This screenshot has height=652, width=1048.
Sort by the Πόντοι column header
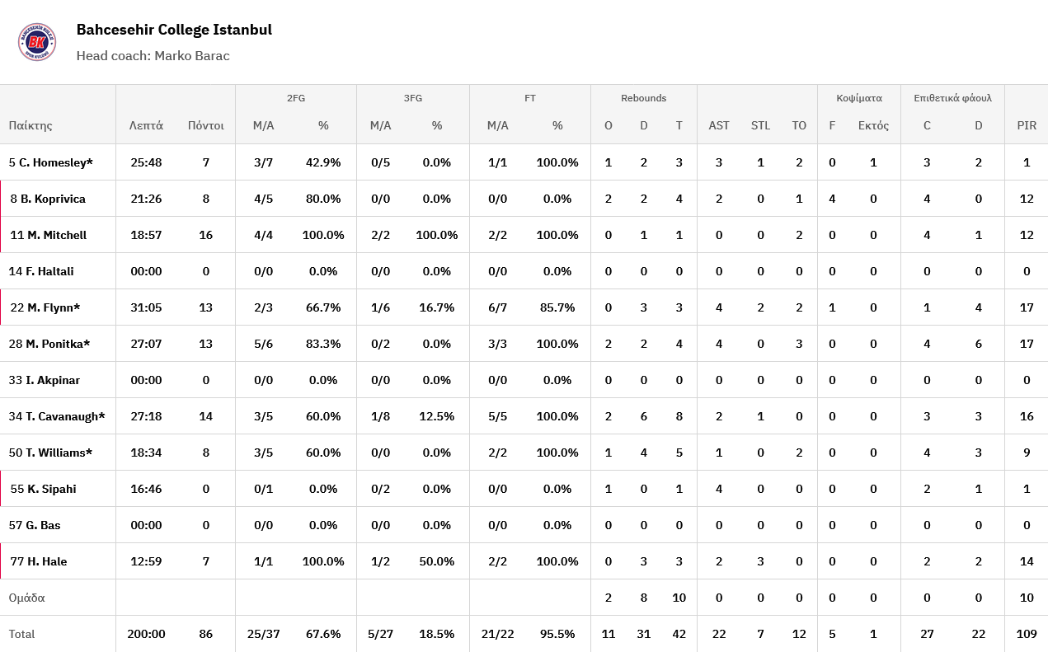[x=205, y=126]
